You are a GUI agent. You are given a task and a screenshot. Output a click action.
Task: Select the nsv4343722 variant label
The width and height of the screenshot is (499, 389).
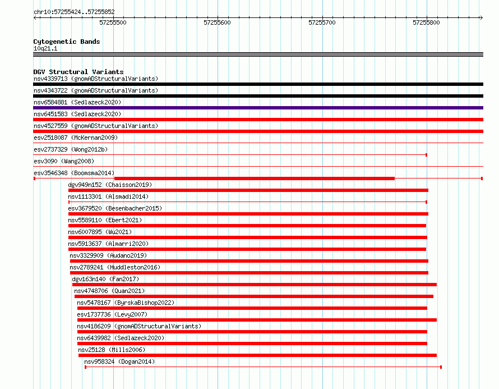pos(96,90)
